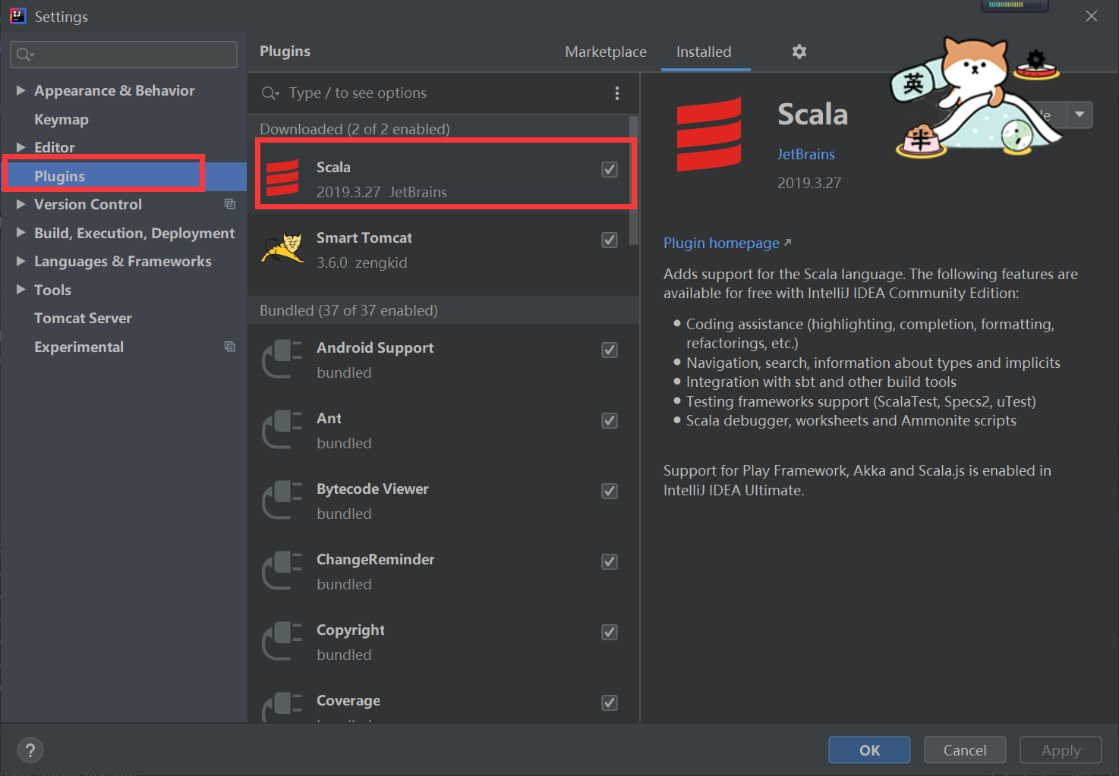
Task: Select Plugins in settings tree
Action: pos(124,176)
